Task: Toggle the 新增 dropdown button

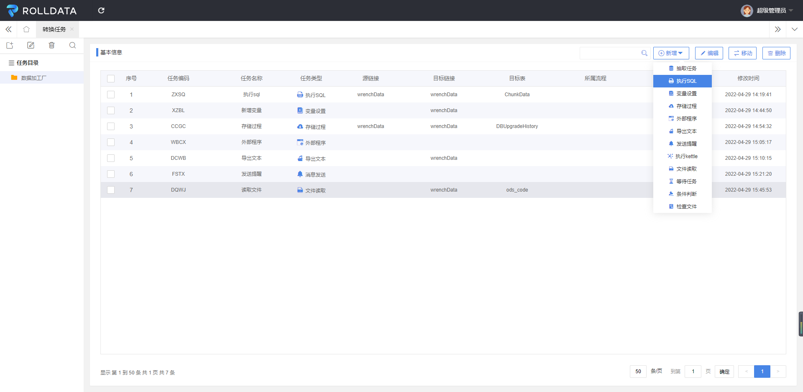Action: pos(671,53)
